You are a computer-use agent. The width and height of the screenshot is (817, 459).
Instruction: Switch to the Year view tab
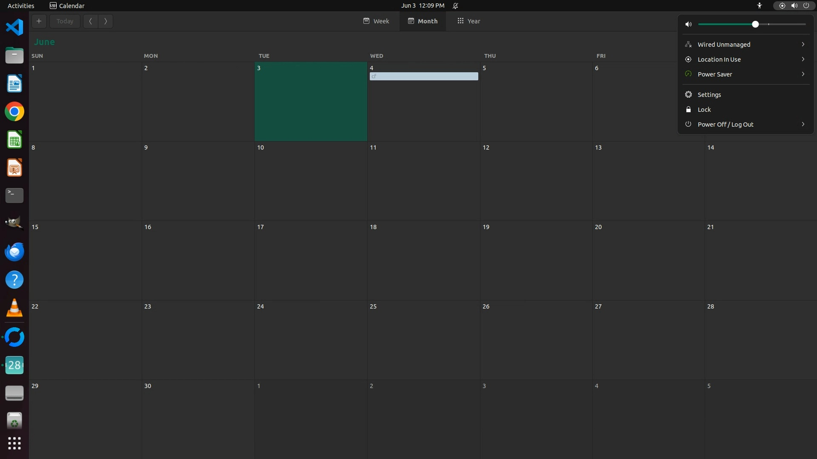(x=468, y=21)
